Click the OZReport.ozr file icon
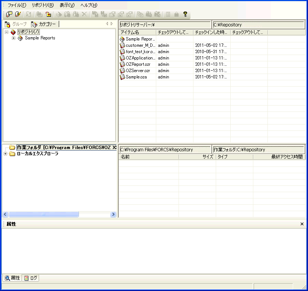The width and height of the screenshot is (308, 291). click(122, 64)
